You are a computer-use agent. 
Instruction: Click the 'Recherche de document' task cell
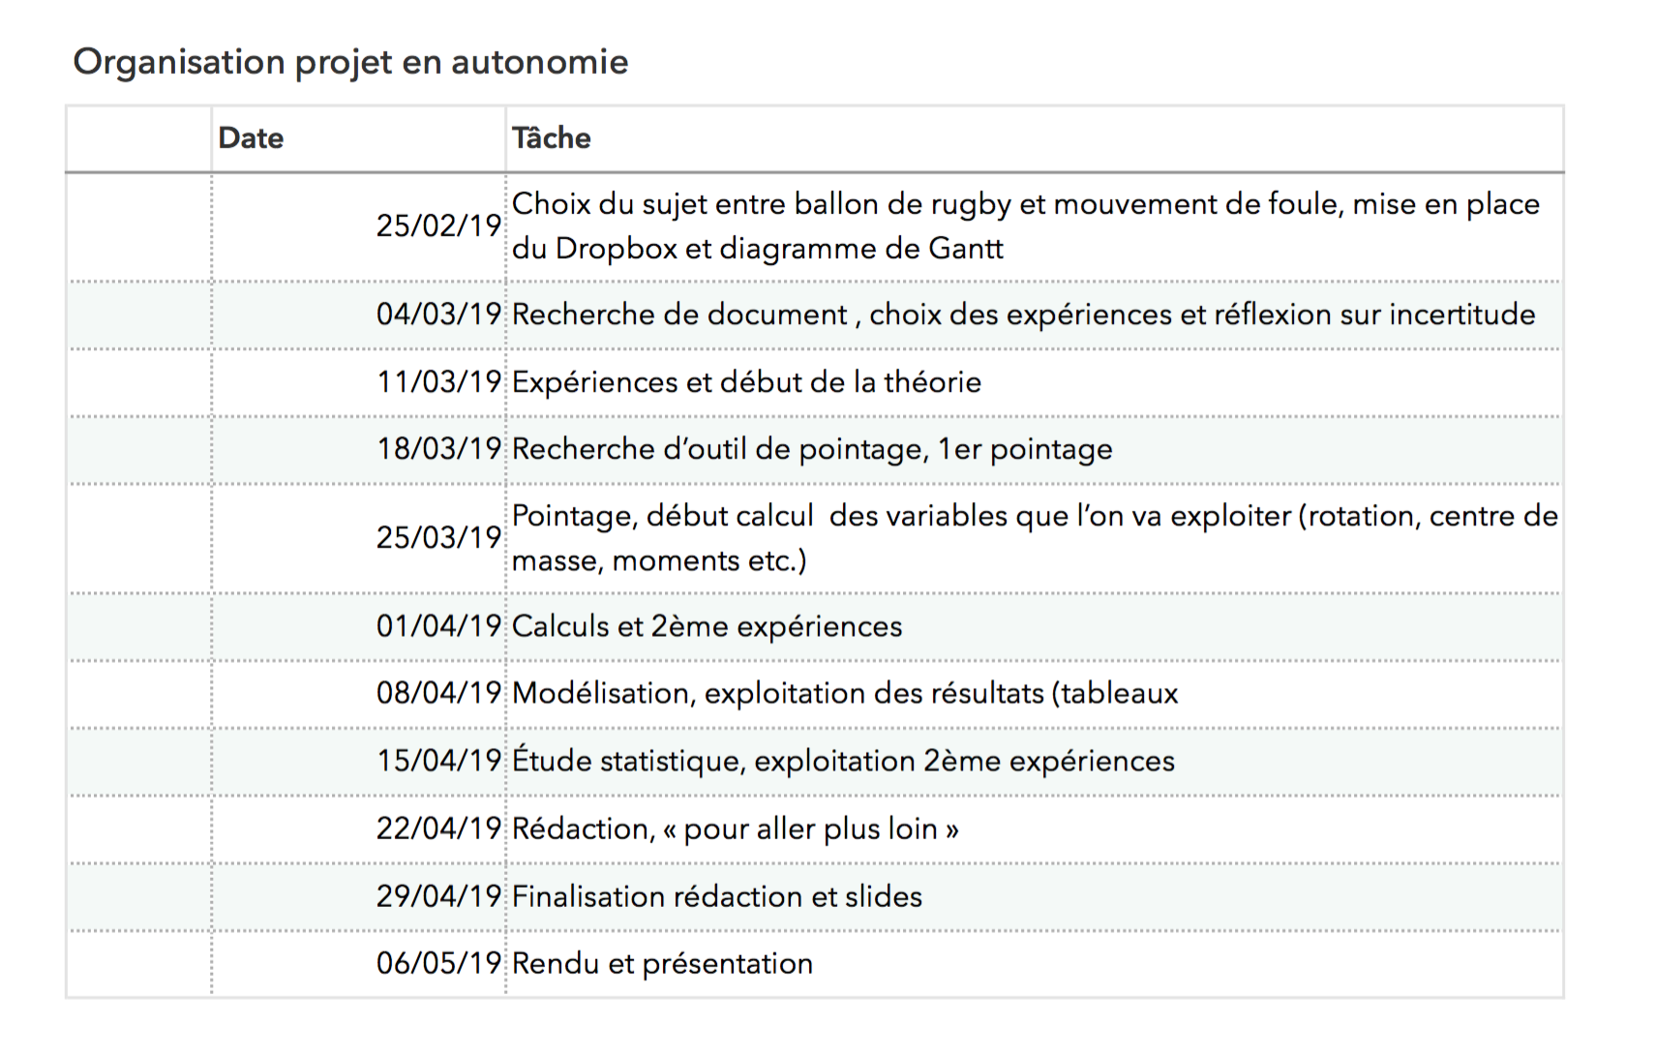point(1023,315)
